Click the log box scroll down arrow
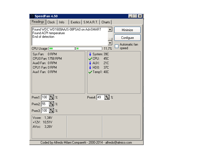Screen dimensions: 213x160 (110, 43)
